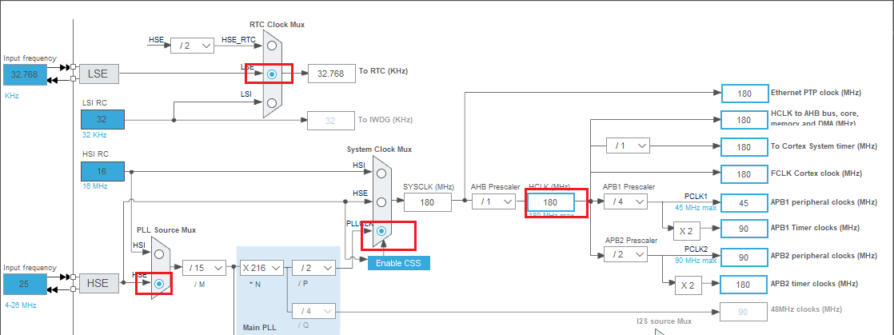Image resolution: width=894 pixels, height=335 pixels.
Task: Click the LSE oscillator block
Action: pyautogui.click(x=98, y=74)
